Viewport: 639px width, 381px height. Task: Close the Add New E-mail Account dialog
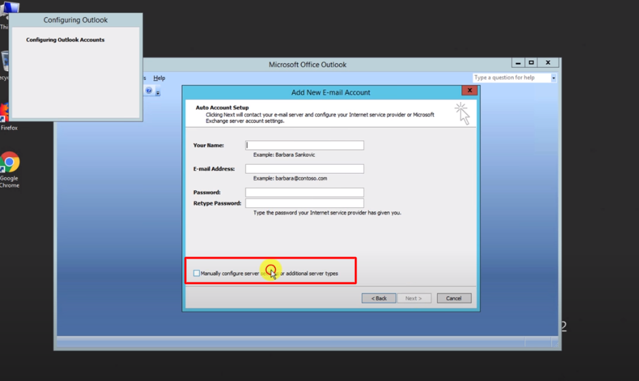coord(469,90)
